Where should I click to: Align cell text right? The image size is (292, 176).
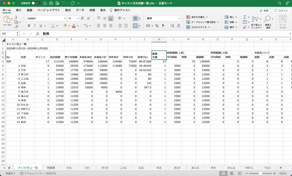click(x=111, y=26)
